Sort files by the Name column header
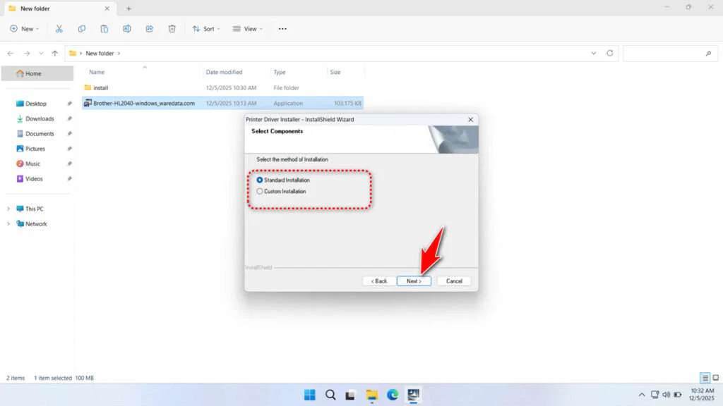The width and height of the screenshot is (723, 406). [96, 72]
